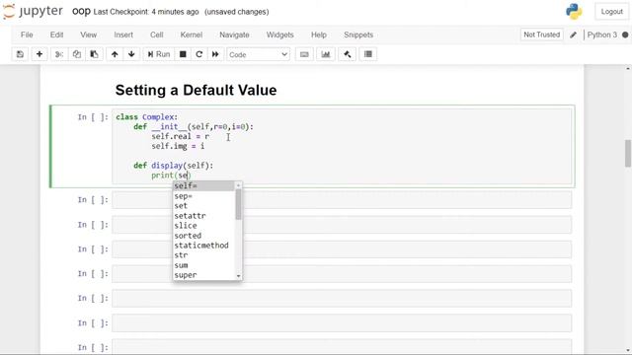Screen dimensions: 632x355
Task: Toggle the table of contents list icon
Action: [x=368, y=54]
